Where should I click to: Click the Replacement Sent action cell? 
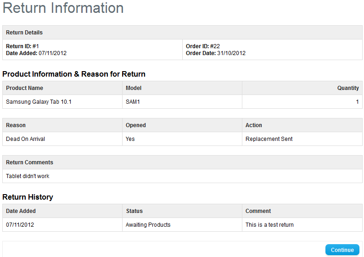[269, 139]
